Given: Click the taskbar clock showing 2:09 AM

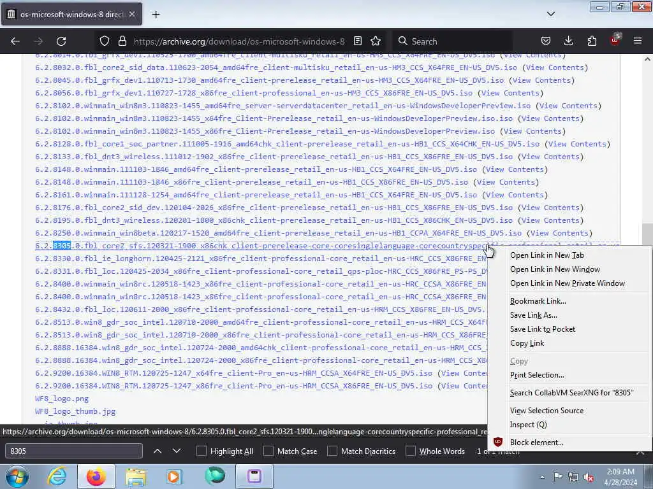Looking at the screenshot, I should tap(620, 477).
